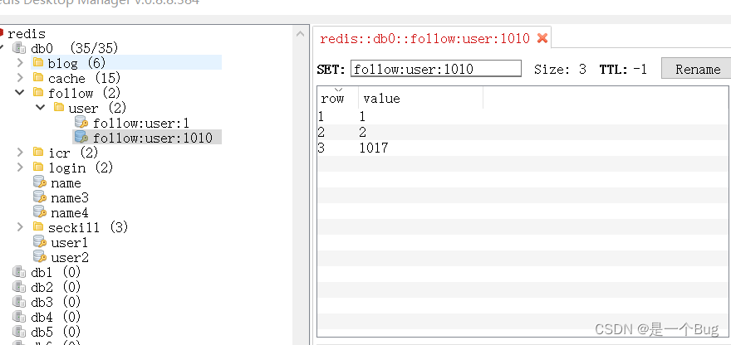Sort by the row column header

click(x=332, y=98)
